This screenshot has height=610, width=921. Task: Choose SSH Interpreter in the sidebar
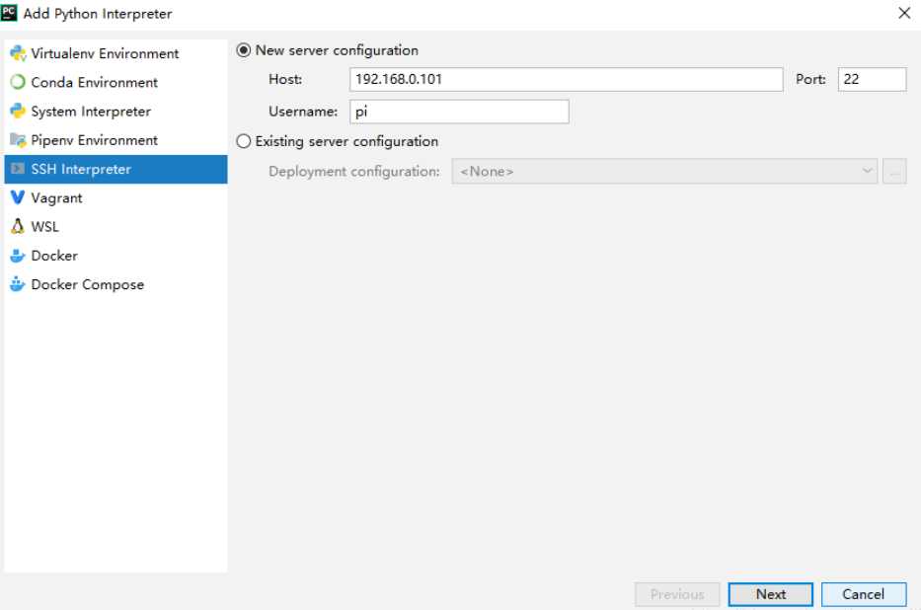115,169
